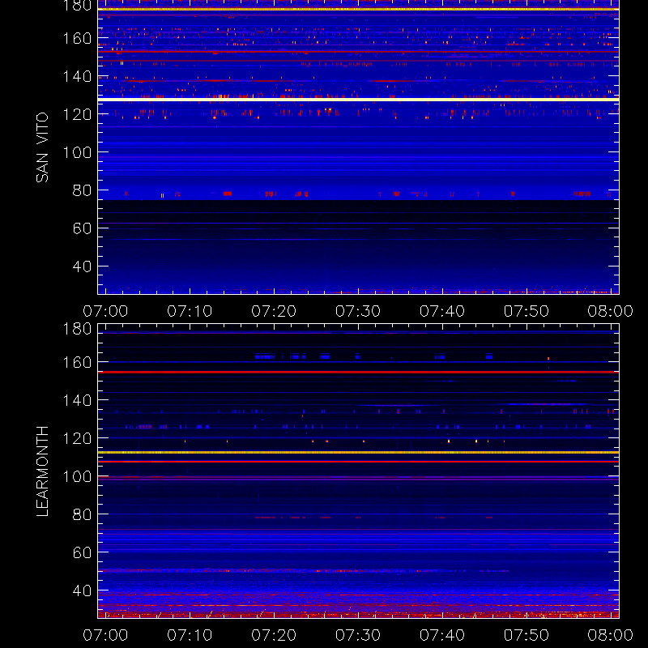
Task: Click 07:50 time label under San Vito plot
Action: (x=526, y=311)
